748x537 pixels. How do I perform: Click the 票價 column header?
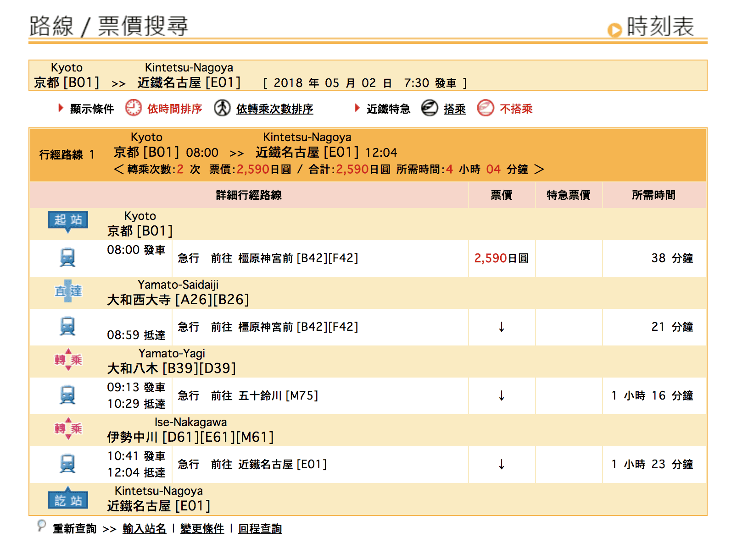501,195
